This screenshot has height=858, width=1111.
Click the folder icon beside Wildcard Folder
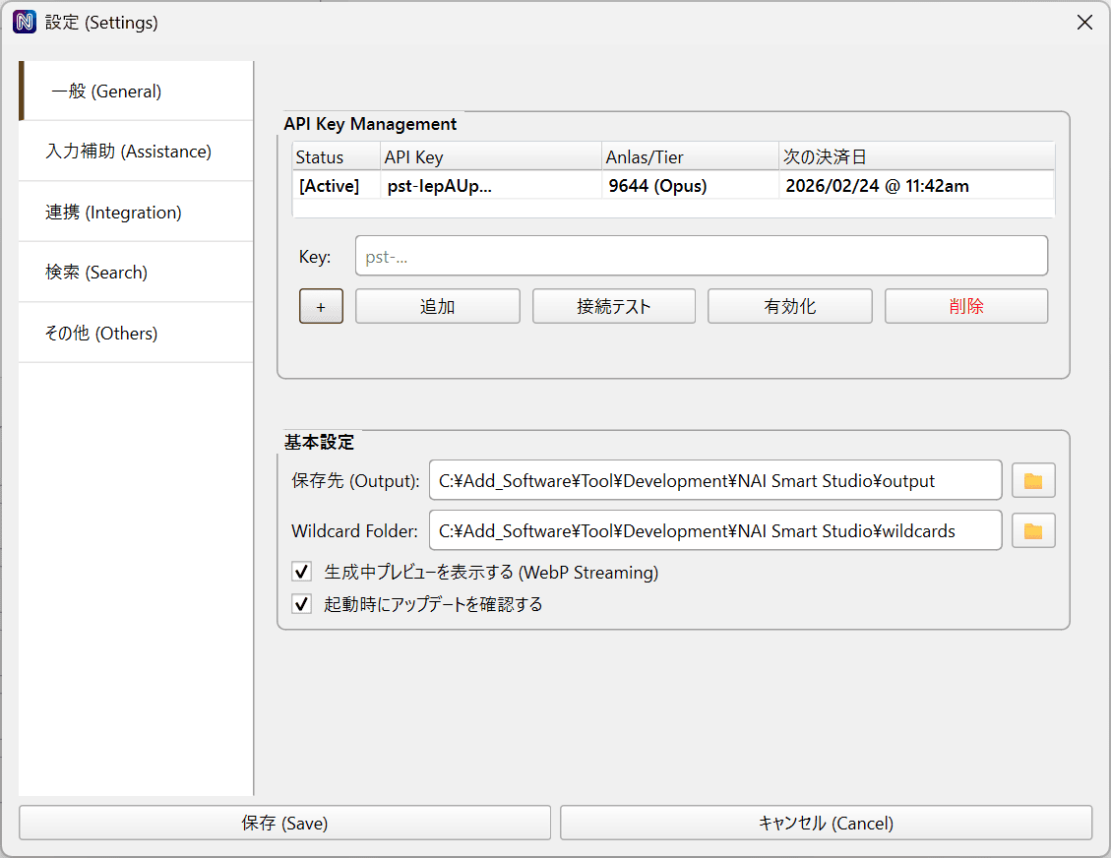1033,531
